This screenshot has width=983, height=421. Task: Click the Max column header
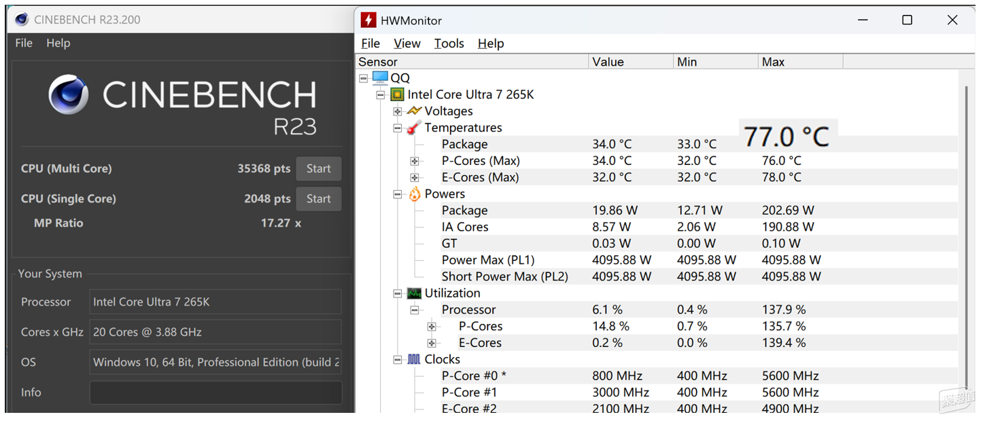[x=801, y=62]
